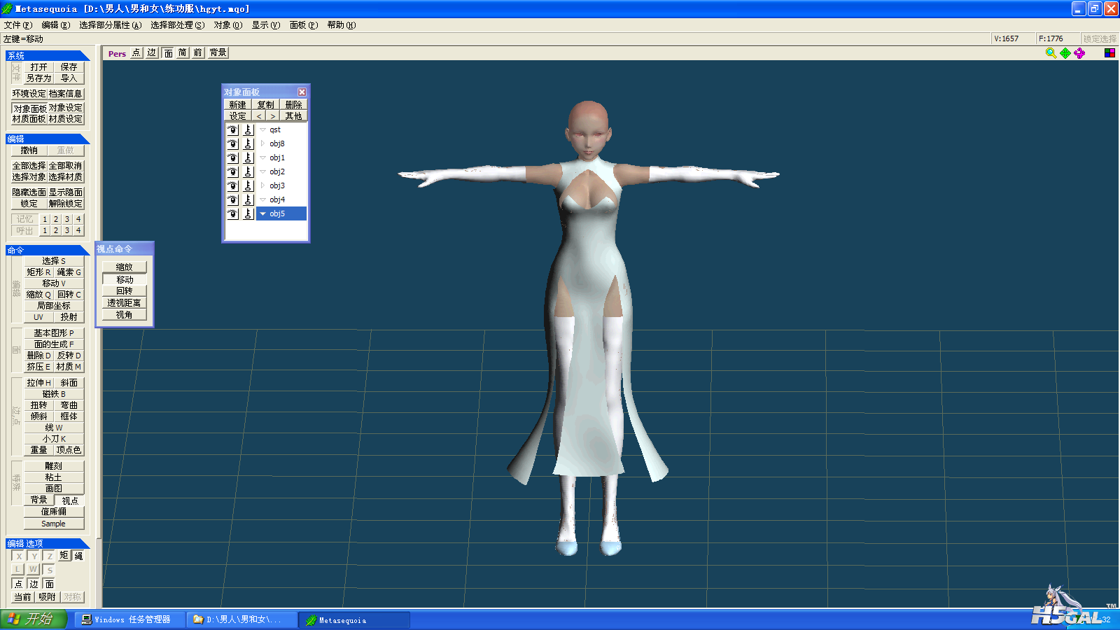This screenshot has width=1120, height=630.
Task: Switch to Metasequoia in the taskbar
Action: pos(354,619)
